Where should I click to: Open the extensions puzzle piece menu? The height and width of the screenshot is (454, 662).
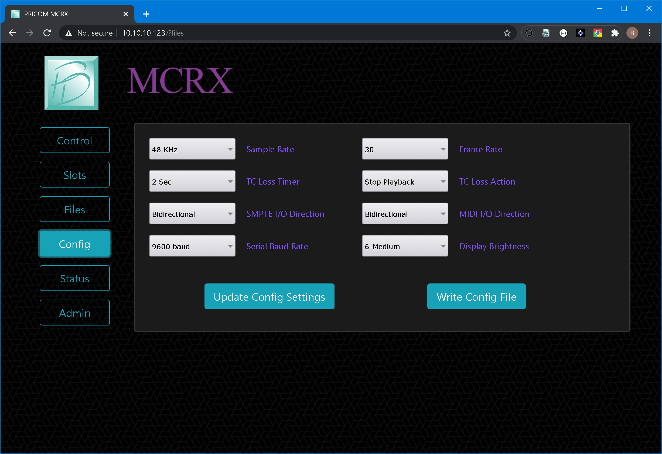[615, 33]
